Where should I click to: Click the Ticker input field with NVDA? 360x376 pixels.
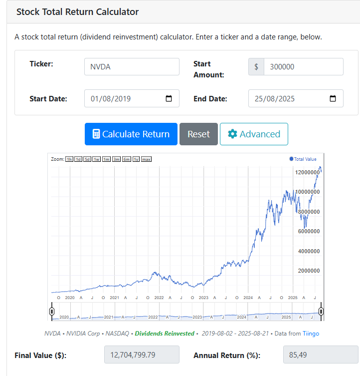pos(132,67)
